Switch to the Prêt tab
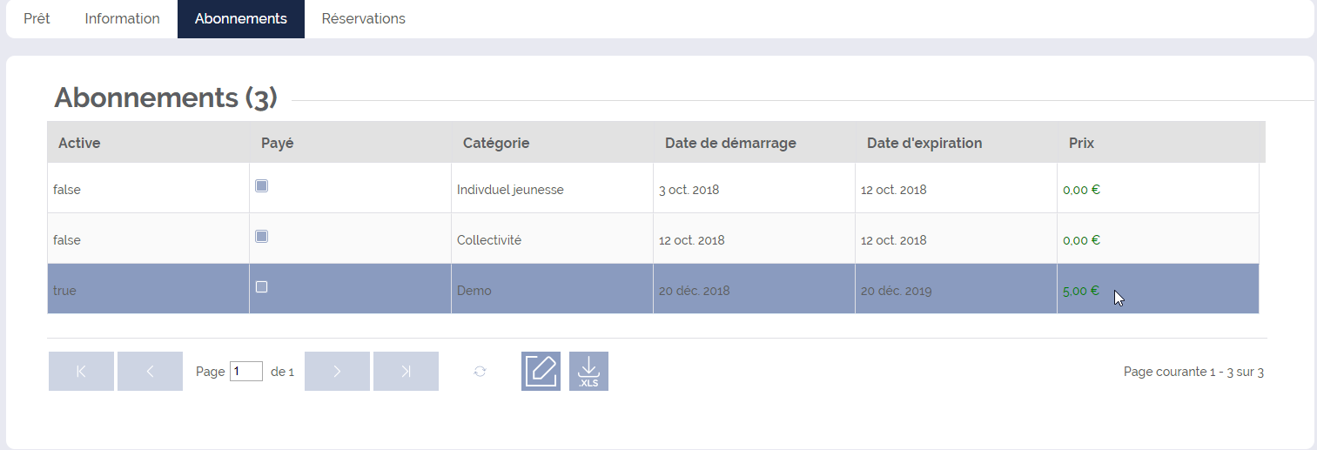The height and width of the screenshot is (450, 1317). (37, 19)
